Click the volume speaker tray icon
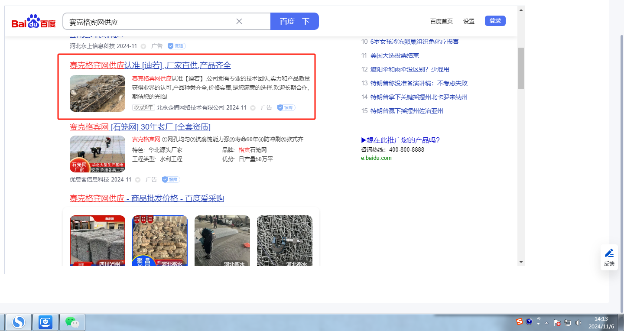The height and width of the screenshot is (331, 624). coord(578,323)
